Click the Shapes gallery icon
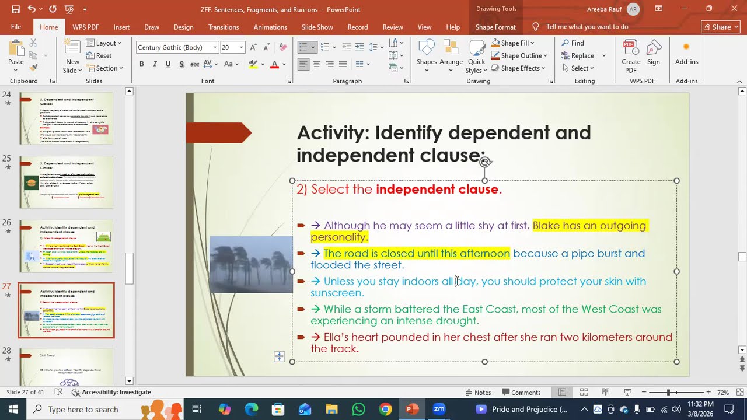Viewport: 747px width, 420px height. (x=427, y=48)
